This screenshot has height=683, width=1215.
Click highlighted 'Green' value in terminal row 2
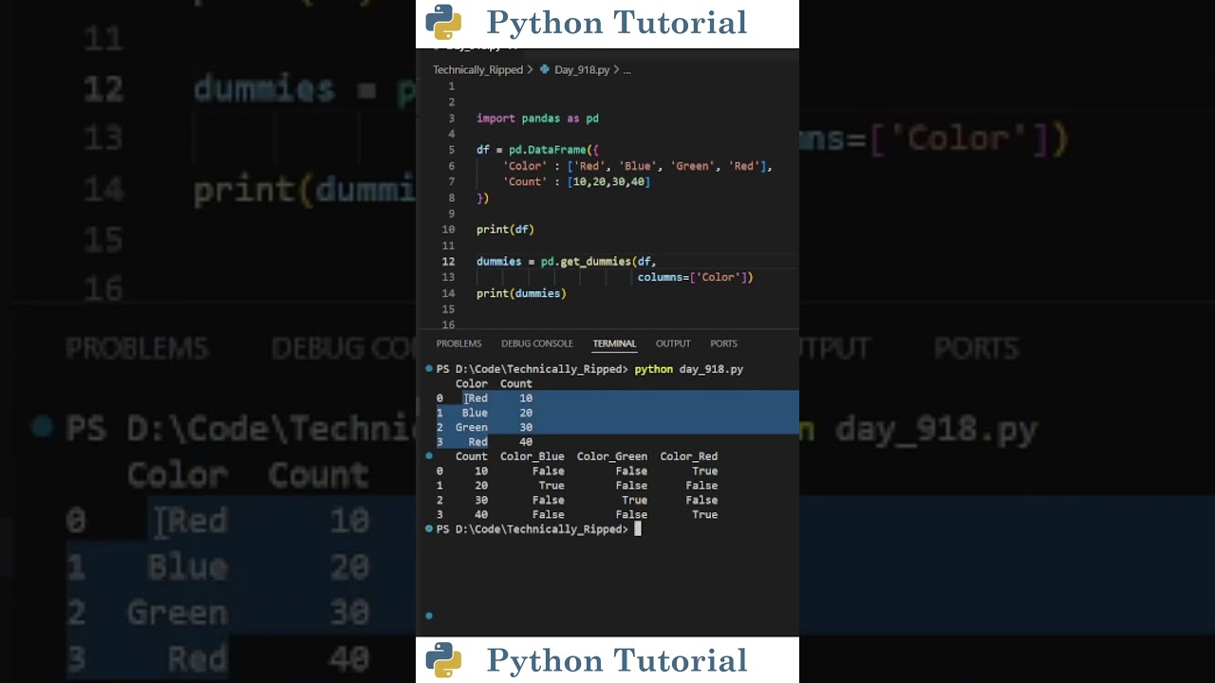tap(472, 427)
